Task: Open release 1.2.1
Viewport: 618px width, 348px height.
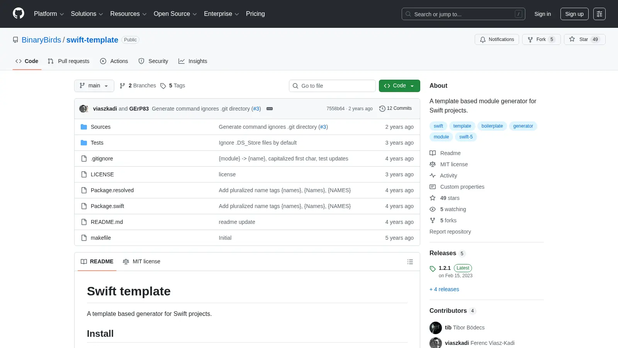Action: pos(445,268)
